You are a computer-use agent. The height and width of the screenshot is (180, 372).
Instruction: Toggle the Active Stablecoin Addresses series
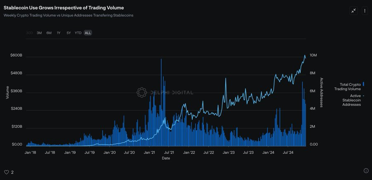351,100
